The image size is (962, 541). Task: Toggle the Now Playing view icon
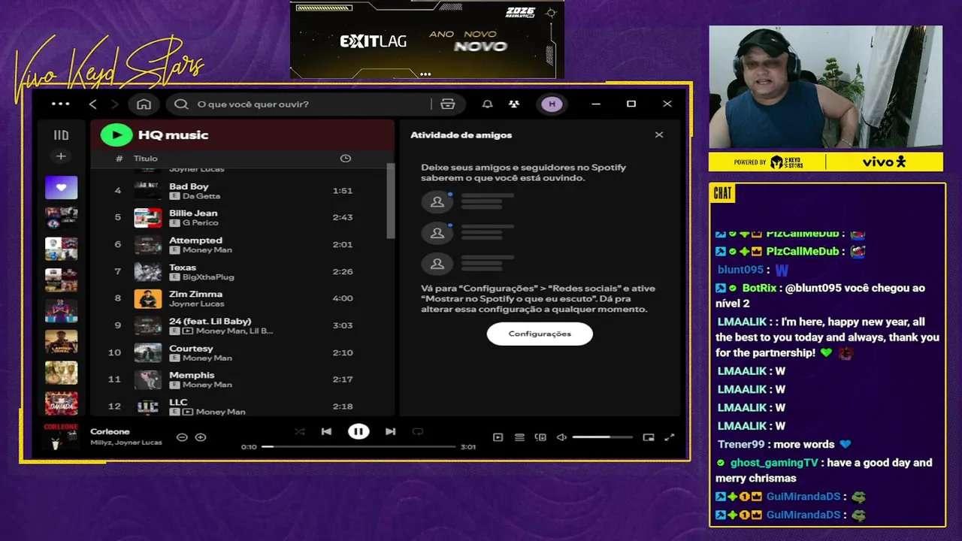[498, 437]
